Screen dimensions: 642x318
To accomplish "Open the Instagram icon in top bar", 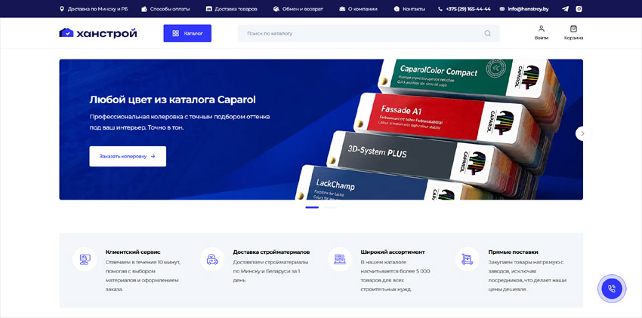I will point(579,8).
